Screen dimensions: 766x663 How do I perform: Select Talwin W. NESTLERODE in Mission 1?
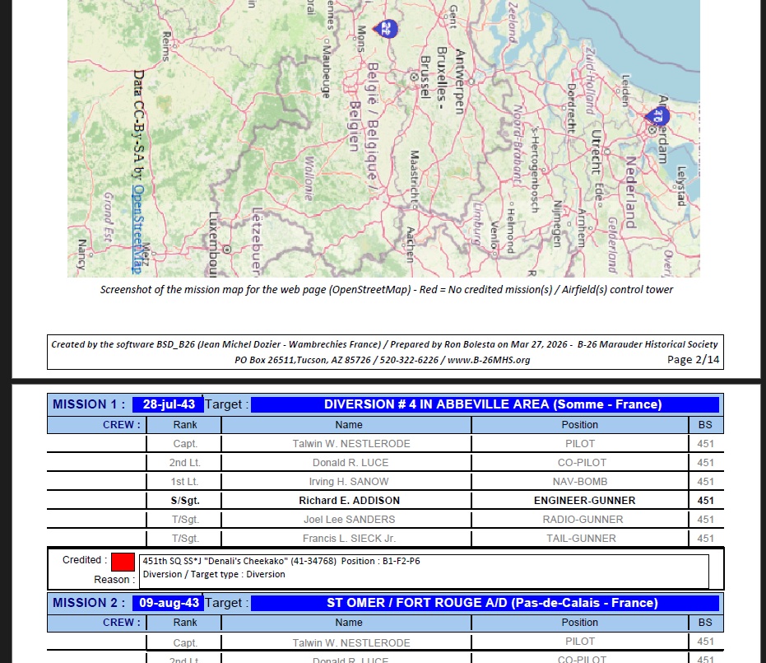pos(349,443)
